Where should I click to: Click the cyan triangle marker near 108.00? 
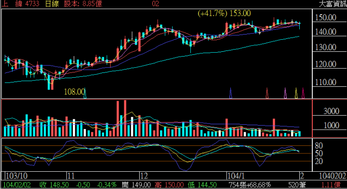[85, 93]
